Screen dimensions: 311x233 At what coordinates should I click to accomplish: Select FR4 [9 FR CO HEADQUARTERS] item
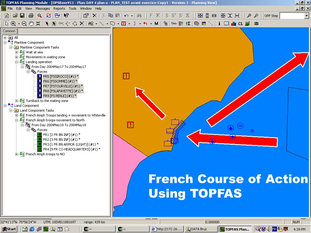click(x=72, y=149)
